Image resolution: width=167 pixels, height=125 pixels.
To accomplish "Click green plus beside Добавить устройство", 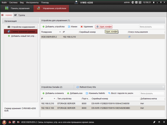I will pos(43,27).
